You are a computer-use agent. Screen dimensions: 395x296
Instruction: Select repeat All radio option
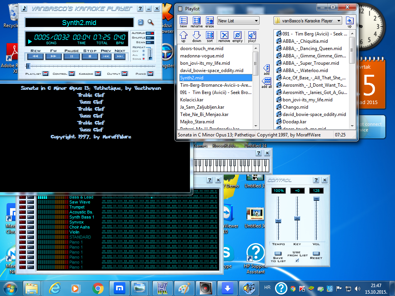click(144, 55)
